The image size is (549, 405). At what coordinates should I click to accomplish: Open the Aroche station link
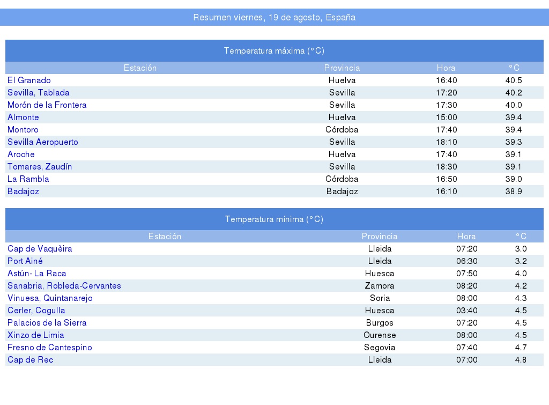click(x=21, y=154)
